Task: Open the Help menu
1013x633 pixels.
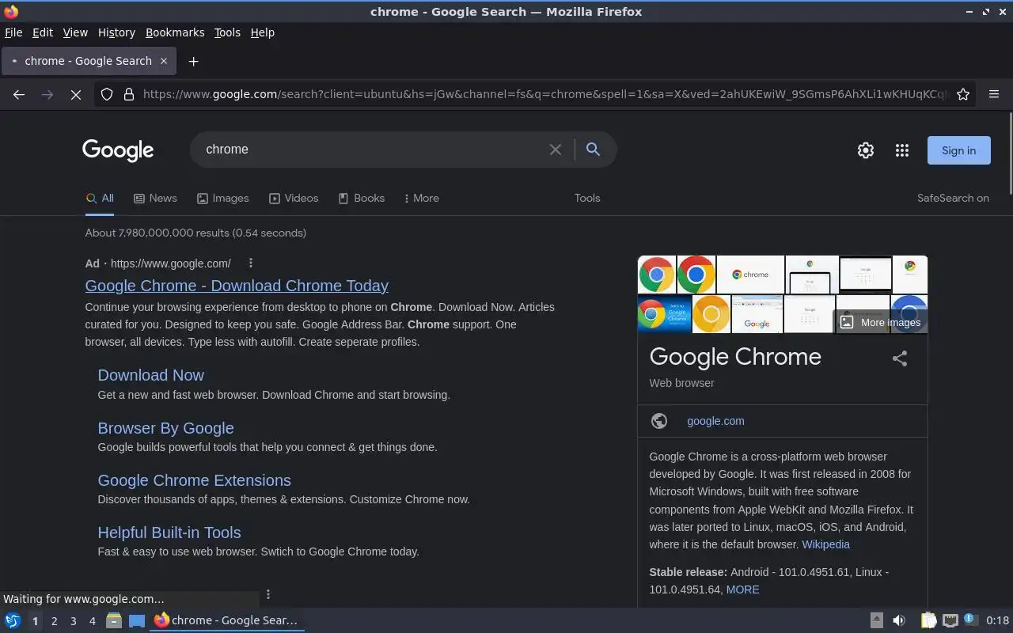Action: (x=263, y=32)
